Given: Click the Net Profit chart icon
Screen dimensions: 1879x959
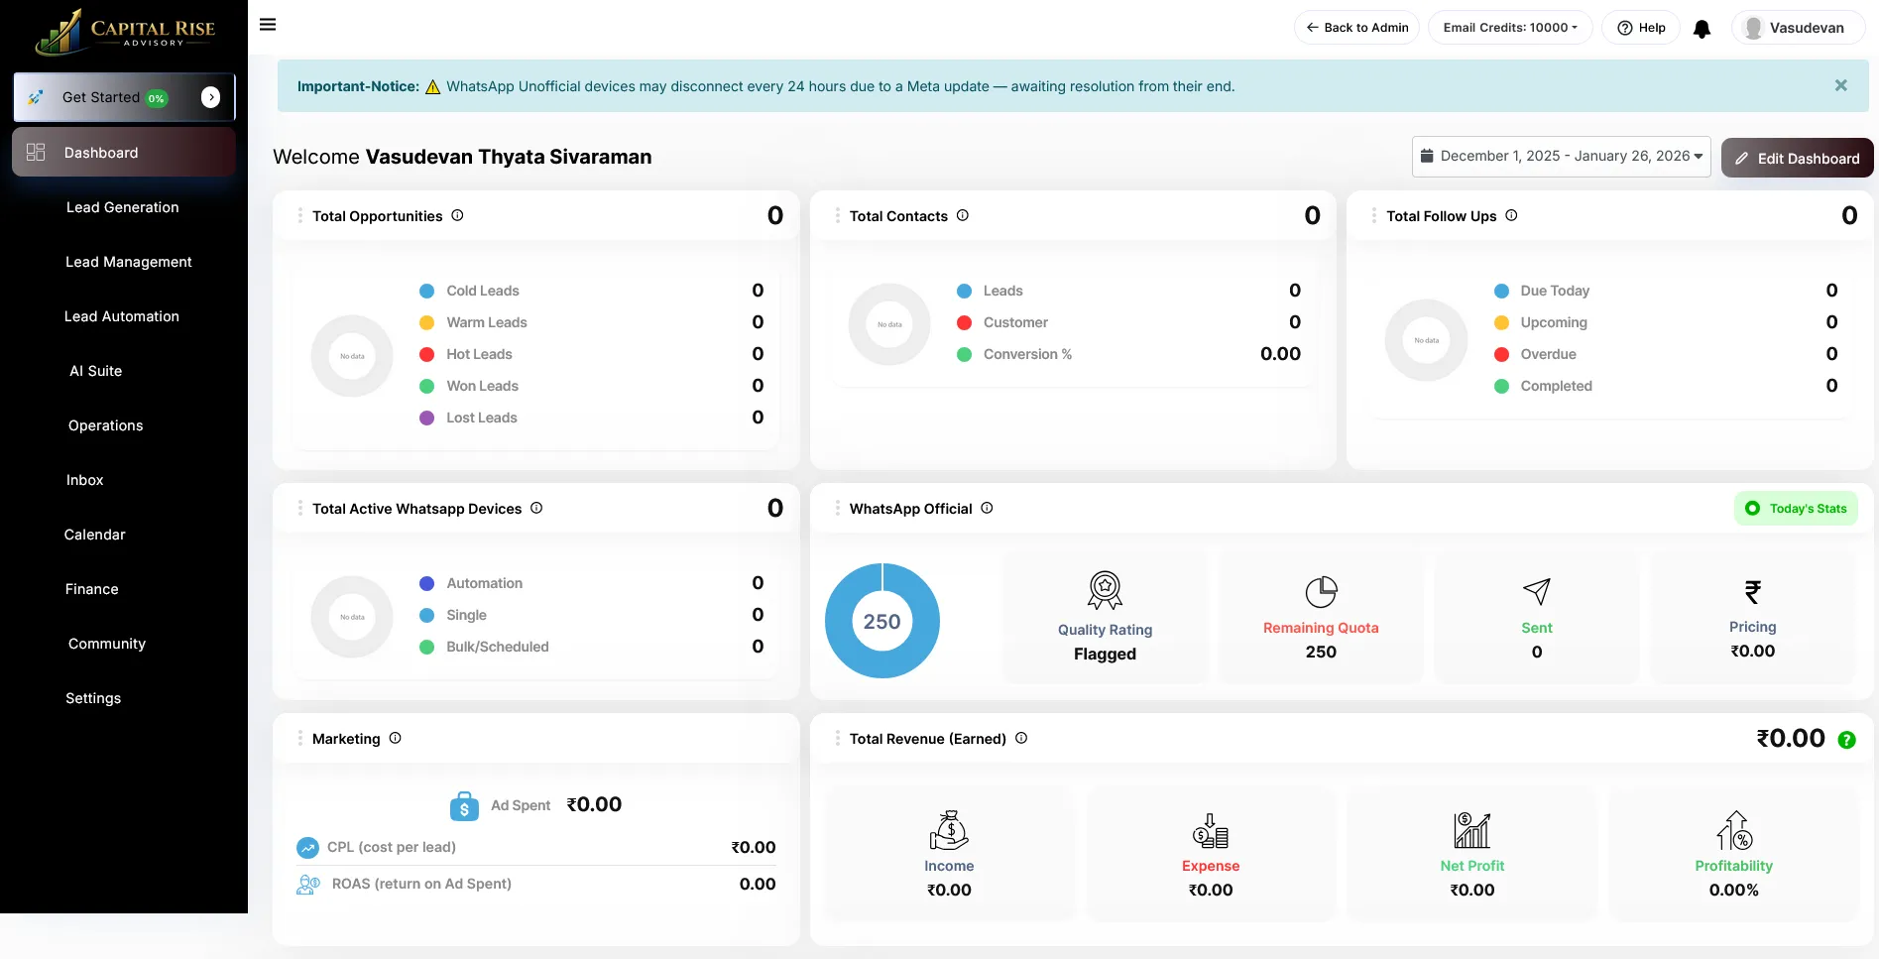Looking at the screenshot, I should click(1471, 830).
